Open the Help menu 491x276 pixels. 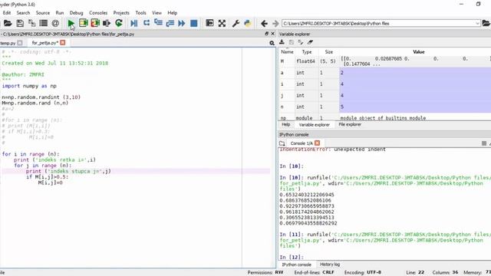tap(172, 13)
